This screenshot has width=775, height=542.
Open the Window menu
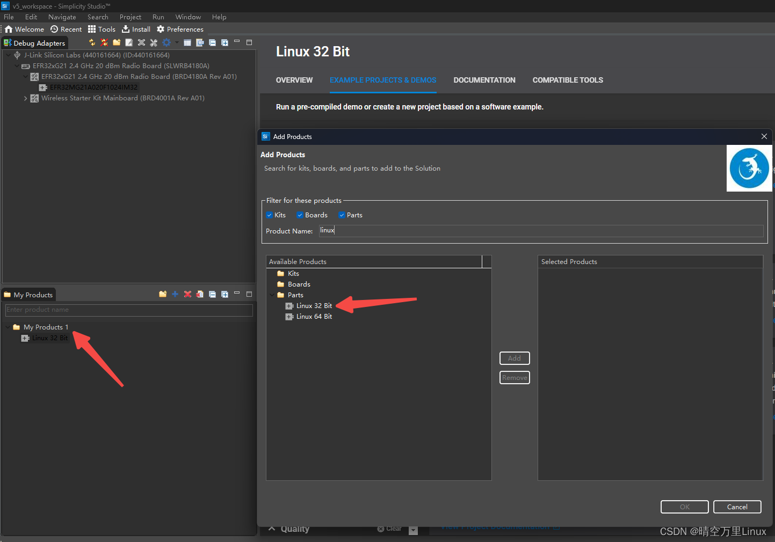(x=188, y=17)
